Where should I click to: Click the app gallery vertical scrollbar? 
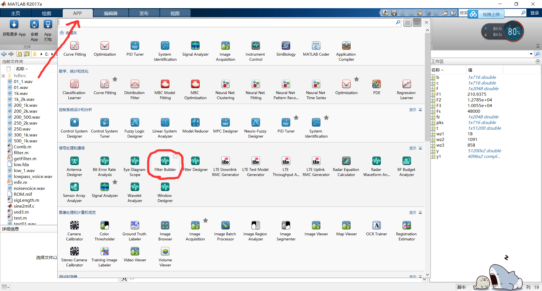pos(427,88)
